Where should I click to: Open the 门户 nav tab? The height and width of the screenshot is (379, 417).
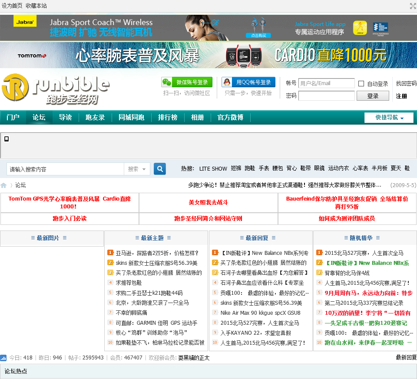click(x=13, y=117)
